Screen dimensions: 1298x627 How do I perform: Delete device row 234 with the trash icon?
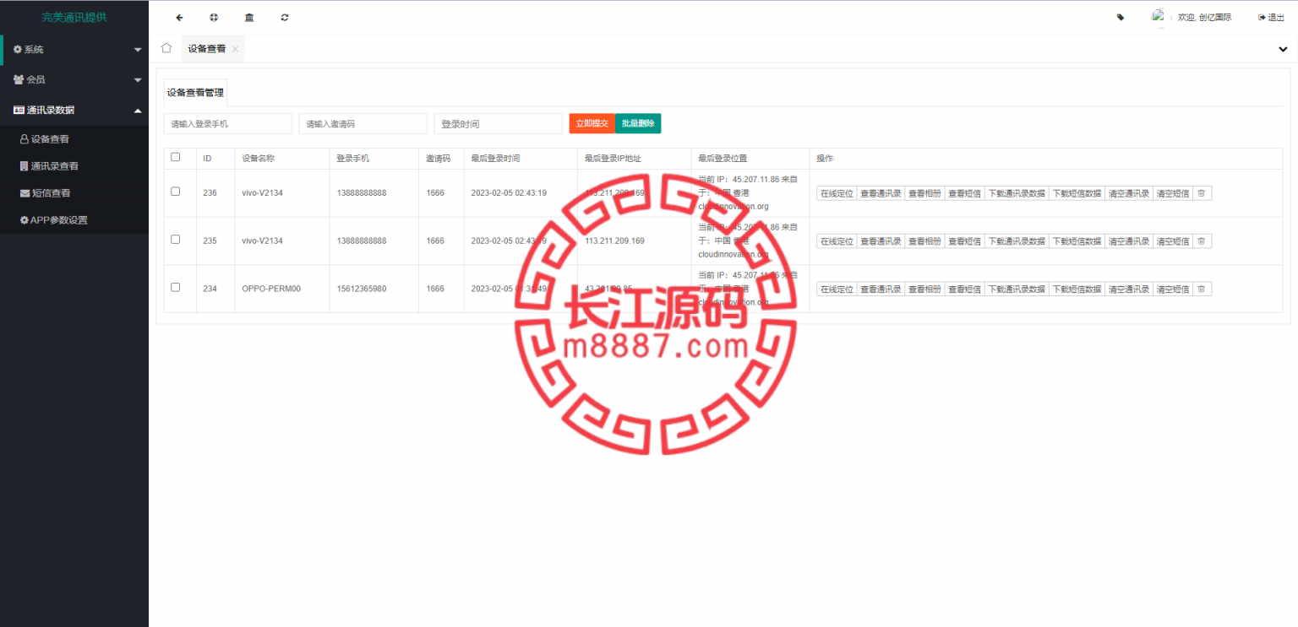click(1201, 289)
